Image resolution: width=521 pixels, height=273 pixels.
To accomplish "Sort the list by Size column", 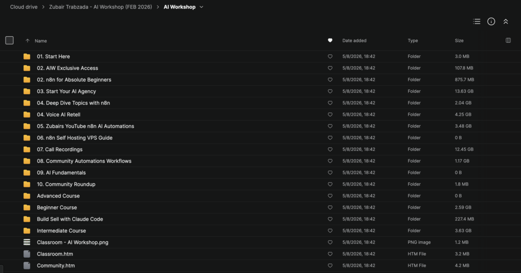I will point(459,41).
